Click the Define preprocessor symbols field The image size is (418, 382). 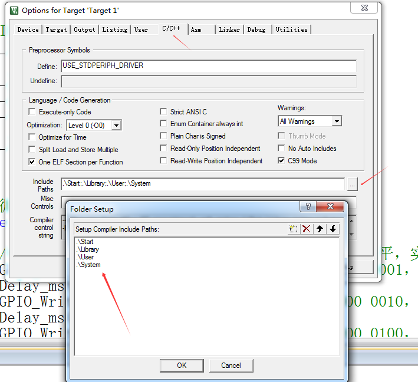point(208,66)
